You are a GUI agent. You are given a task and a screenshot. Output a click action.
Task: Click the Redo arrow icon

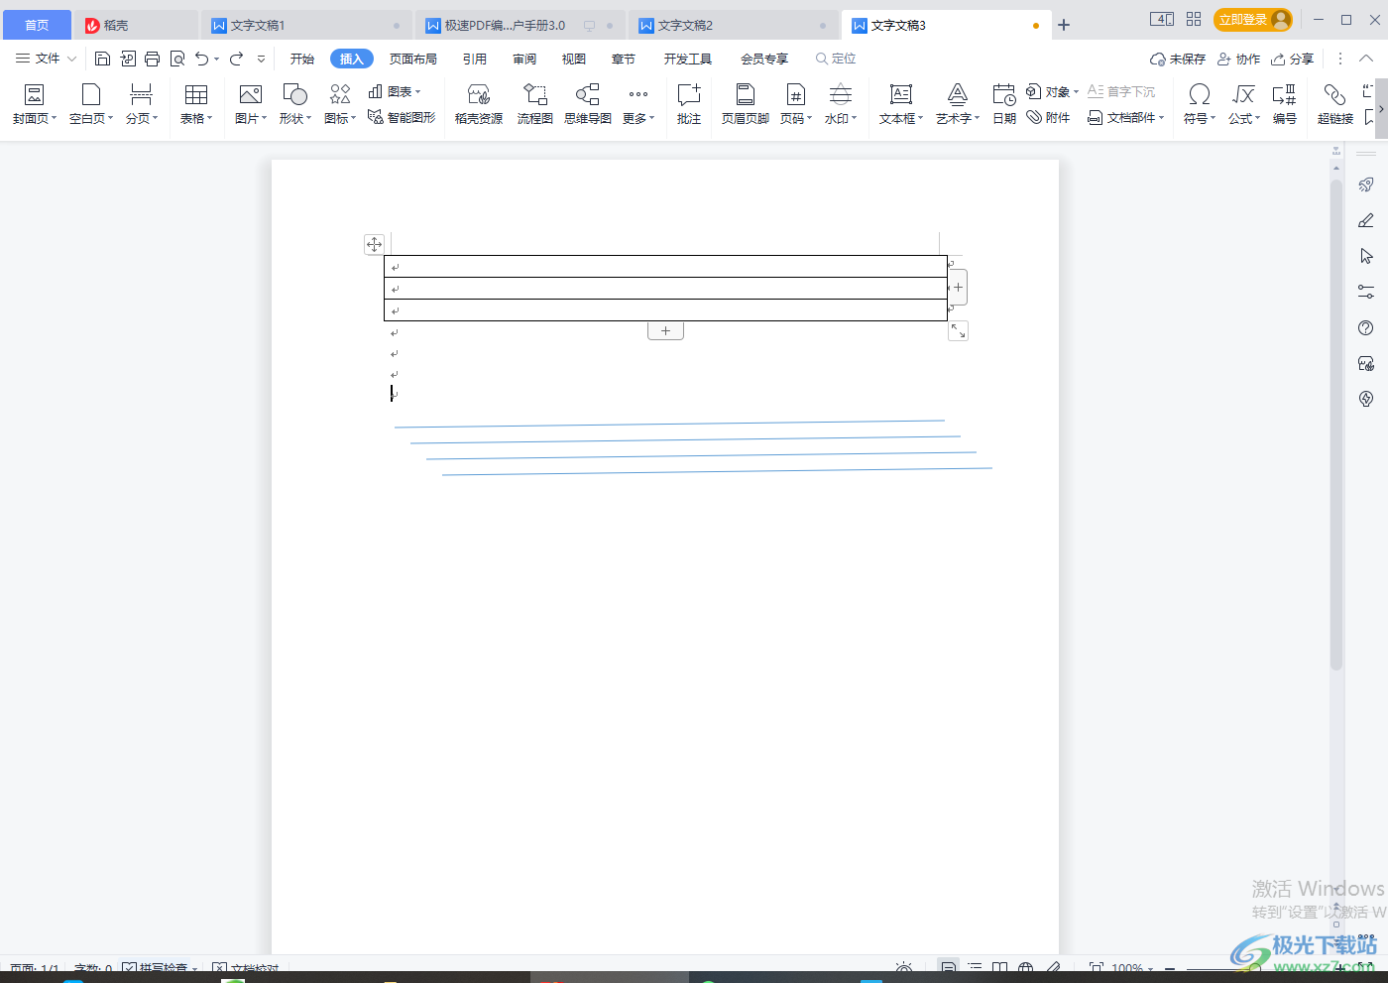tap(237, 59)
